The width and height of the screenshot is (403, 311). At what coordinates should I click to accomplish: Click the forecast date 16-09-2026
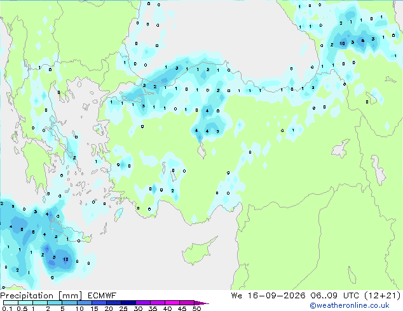point(276,296)
